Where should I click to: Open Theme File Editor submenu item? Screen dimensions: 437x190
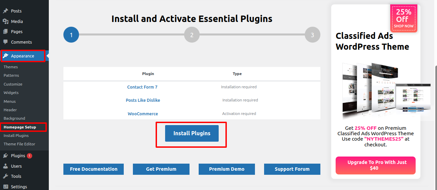click(x=19, y=144)
